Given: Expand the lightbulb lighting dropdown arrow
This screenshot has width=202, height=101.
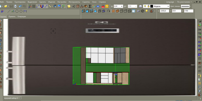Looking at the screenshot, I should (149, 11).
